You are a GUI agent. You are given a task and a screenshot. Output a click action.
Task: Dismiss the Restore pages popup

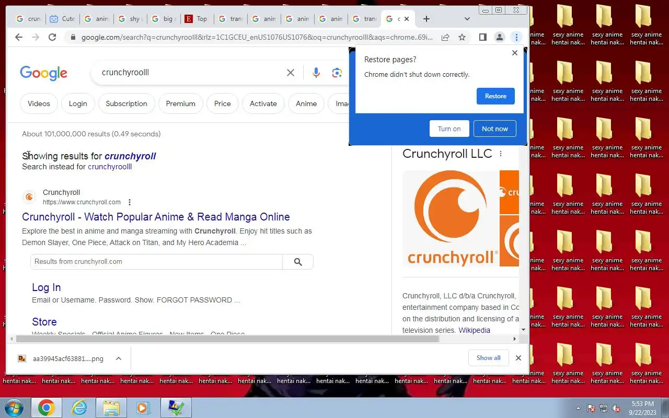click(x=515, y=53)
